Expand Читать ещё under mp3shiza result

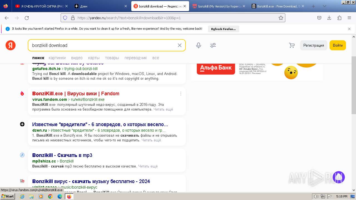[x=148, y=166]
